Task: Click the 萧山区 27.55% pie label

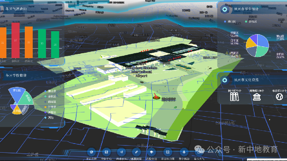Action: 280,38
